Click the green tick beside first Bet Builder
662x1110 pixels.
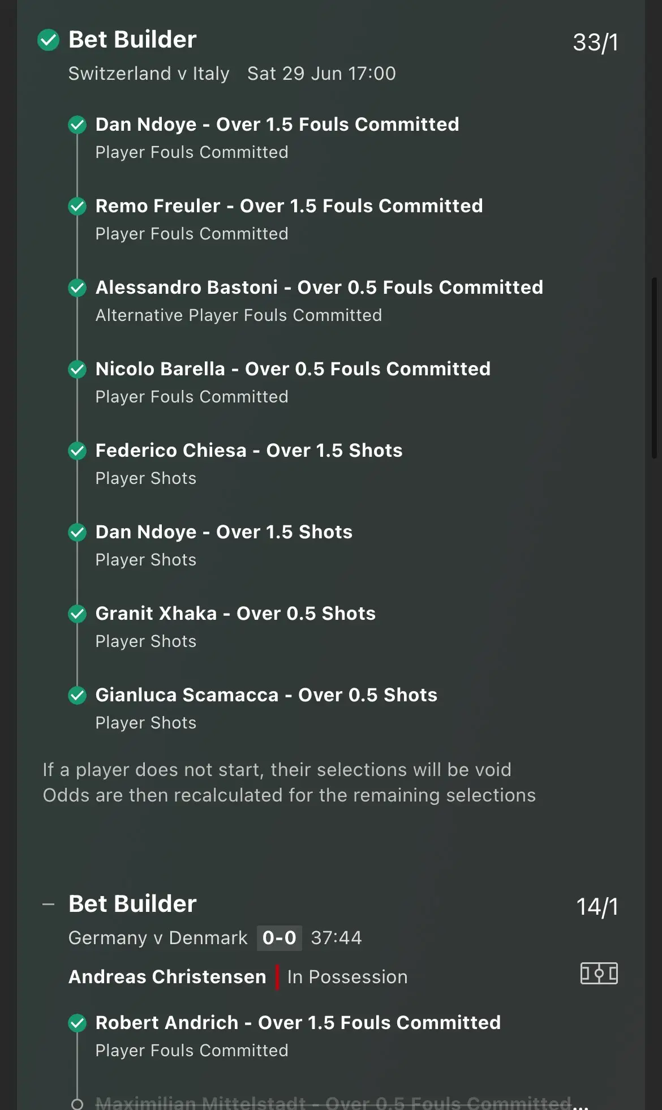point(49,40)
